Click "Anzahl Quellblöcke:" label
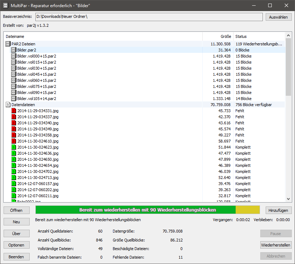This screenshot has width=295, height=264. (54, 240)
